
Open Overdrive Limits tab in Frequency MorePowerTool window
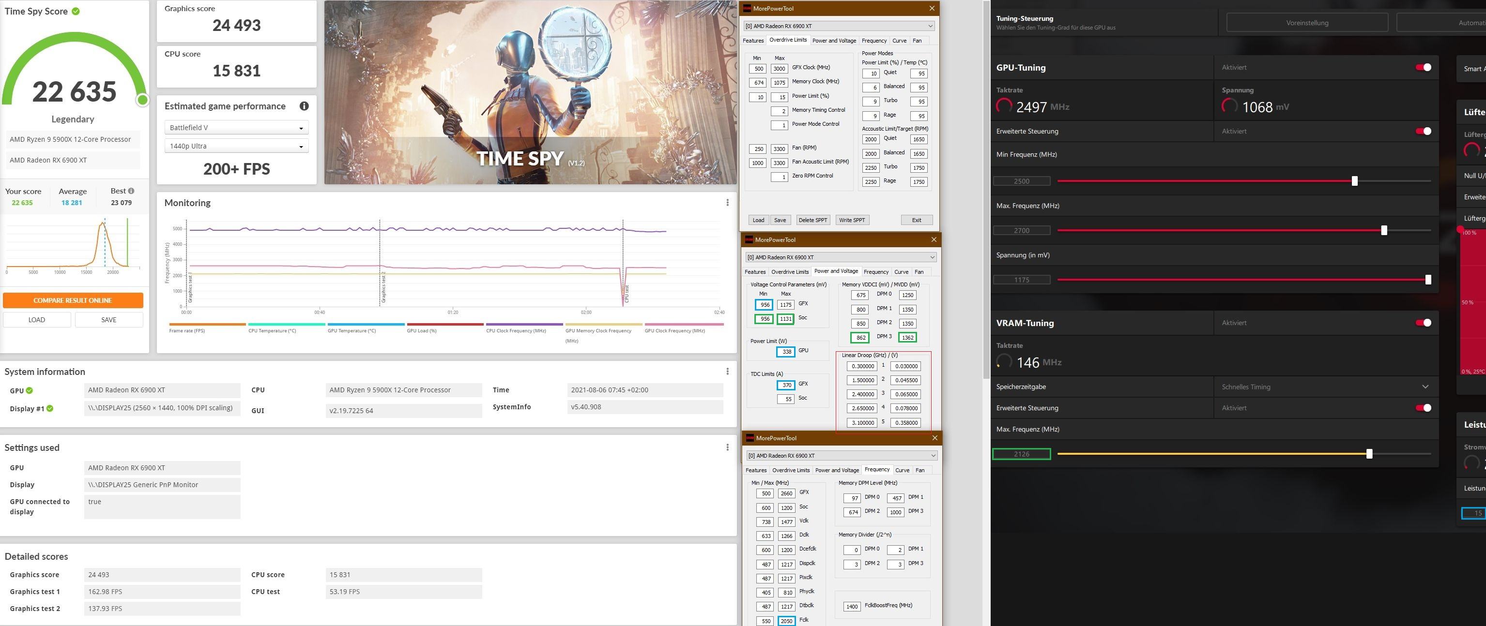pyautogui.click(x=791, y=470)
